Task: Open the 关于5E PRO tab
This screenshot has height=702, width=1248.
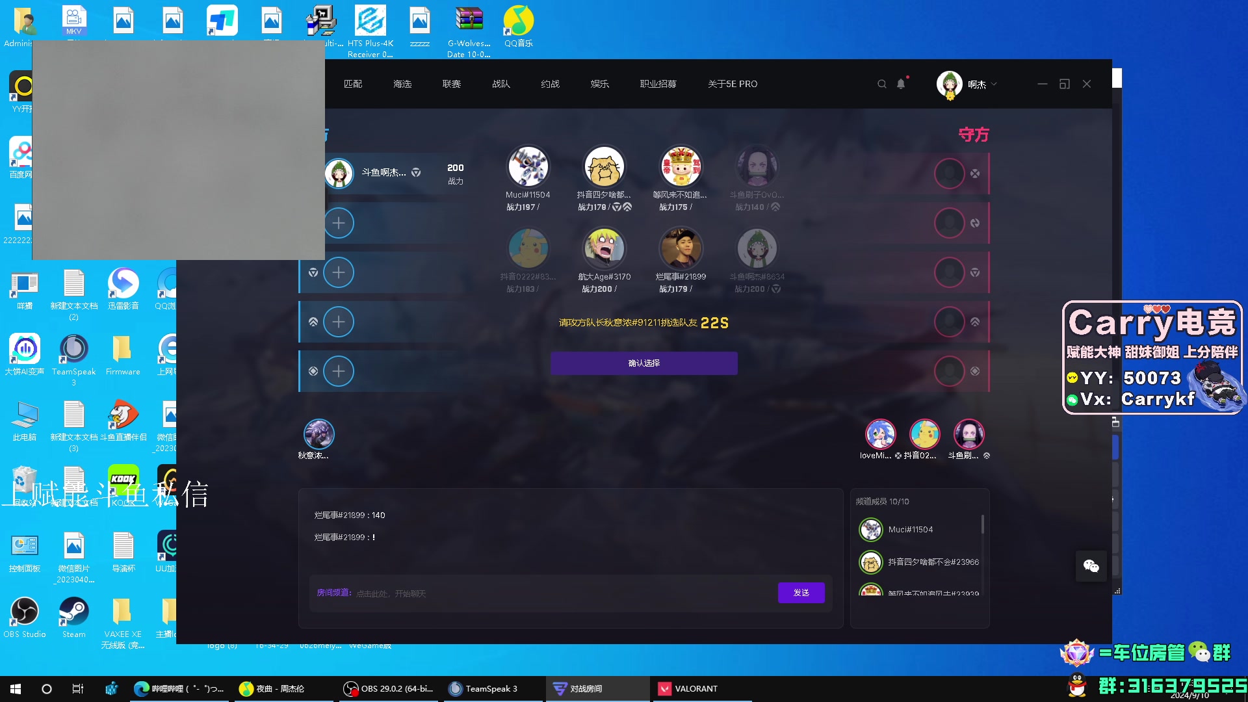Action: (x=733, y=84)
